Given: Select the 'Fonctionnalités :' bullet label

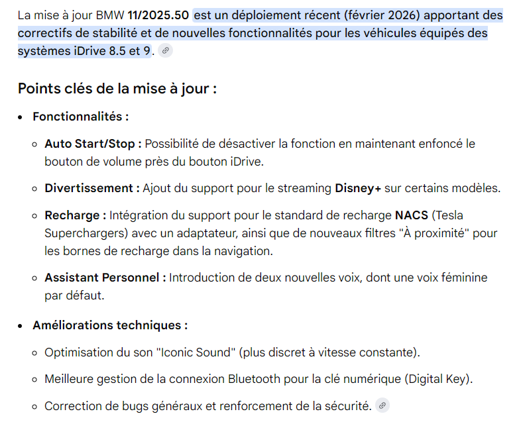Looking at the screenshot, I should 80,117.
